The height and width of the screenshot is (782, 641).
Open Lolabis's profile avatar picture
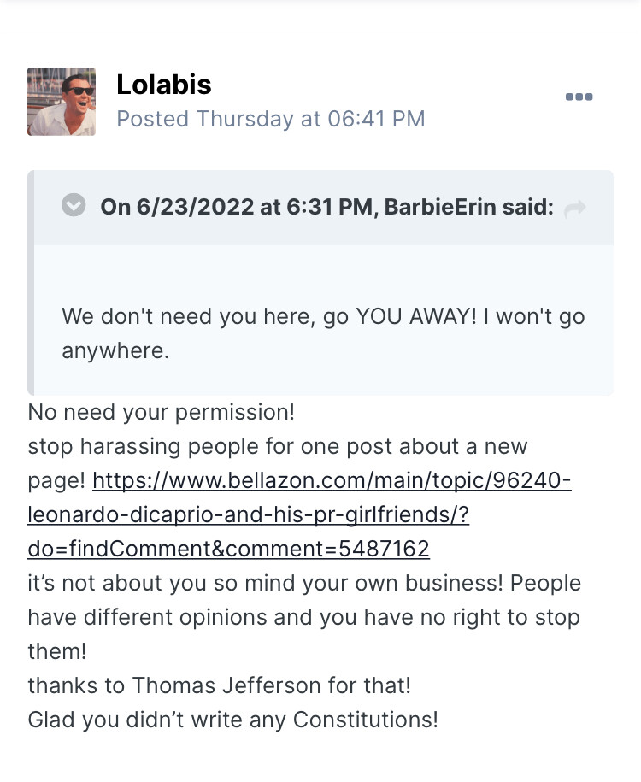click(x=62, y=102)
